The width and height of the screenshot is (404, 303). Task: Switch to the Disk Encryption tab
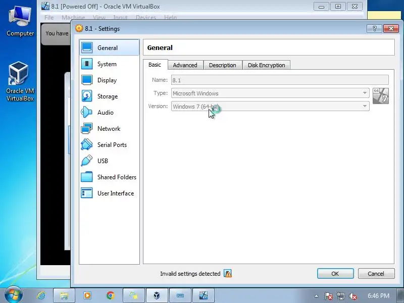[x=267, y=65]
